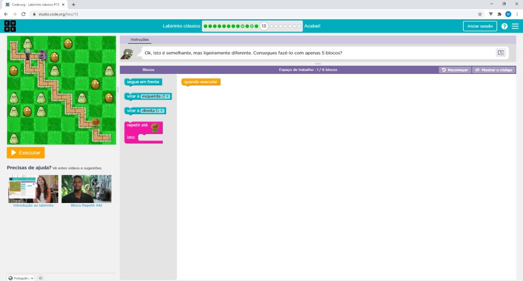
Task: Click the Labirinto clássico title text
Action: (x=181, y=26)
